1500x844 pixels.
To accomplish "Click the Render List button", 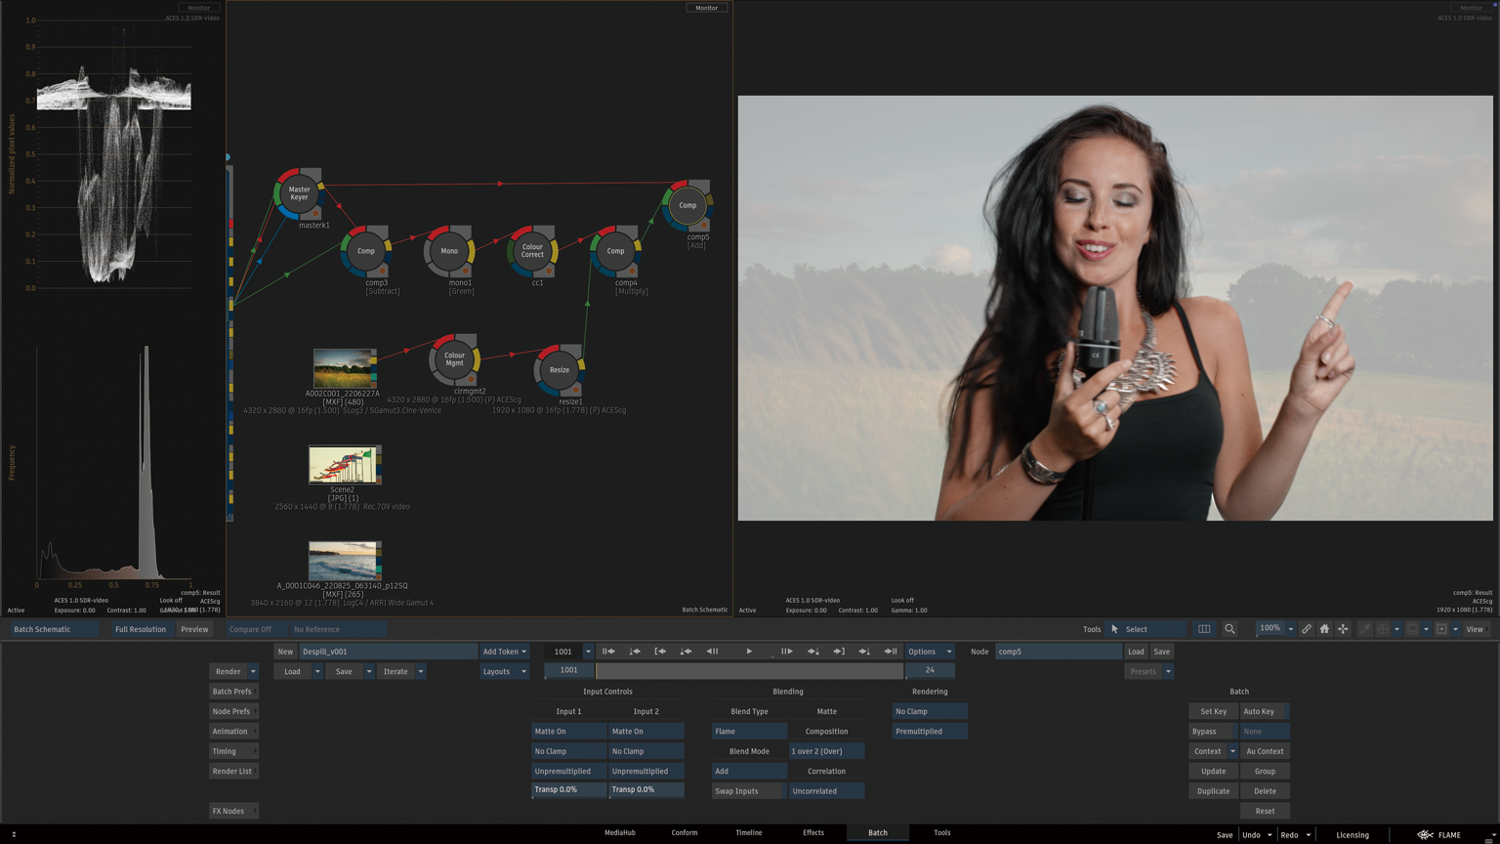I will tap(233, 772).
